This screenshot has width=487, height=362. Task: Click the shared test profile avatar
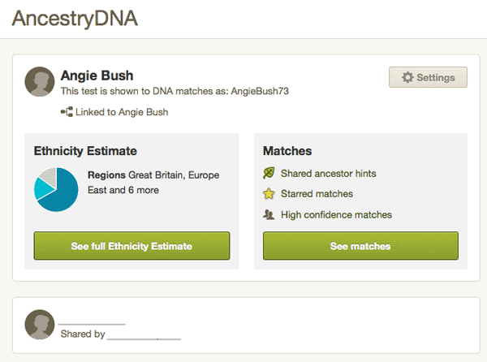pos(40,325)
